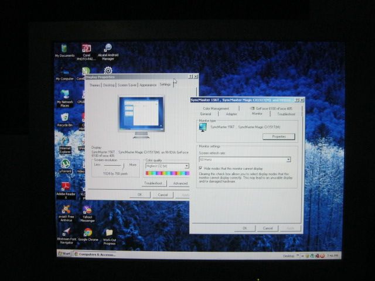Open avast! Free Antivirus shortcut

point(66,210)
